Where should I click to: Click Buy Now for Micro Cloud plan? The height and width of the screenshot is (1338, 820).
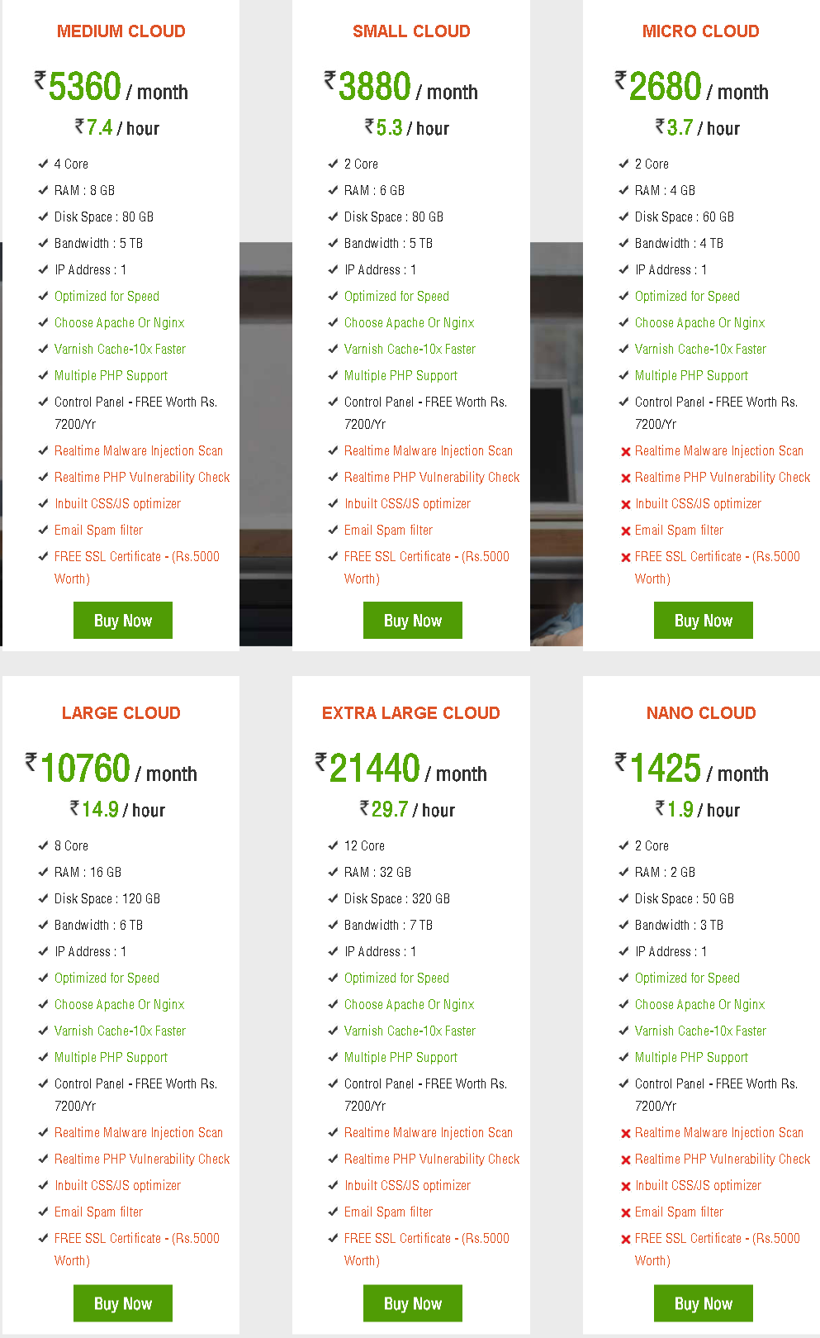pos(704,620)
